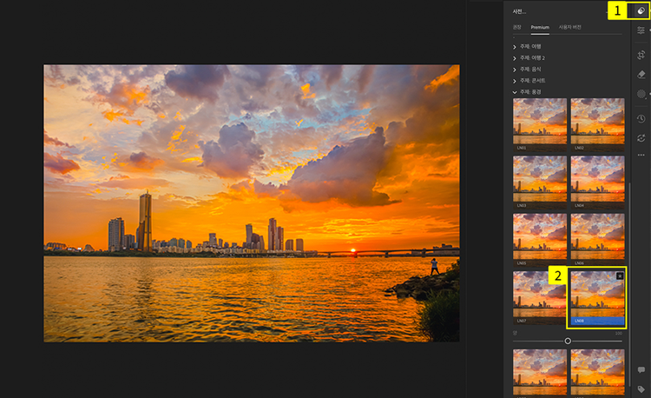This screenshot has width=651, height=398.
Task: Click the three-dot more options icon
Action: (641, 155)
